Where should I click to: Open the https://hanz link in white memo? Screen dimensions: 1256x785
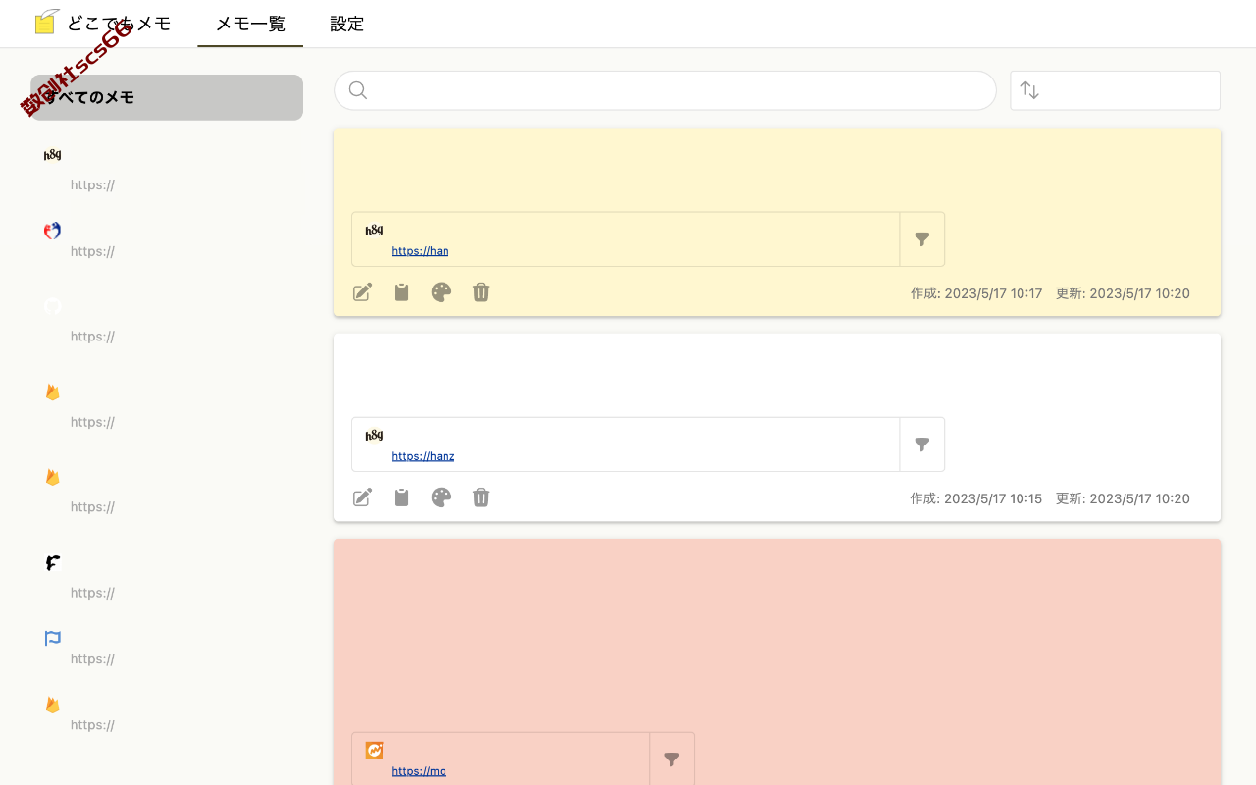click(423, 456)
